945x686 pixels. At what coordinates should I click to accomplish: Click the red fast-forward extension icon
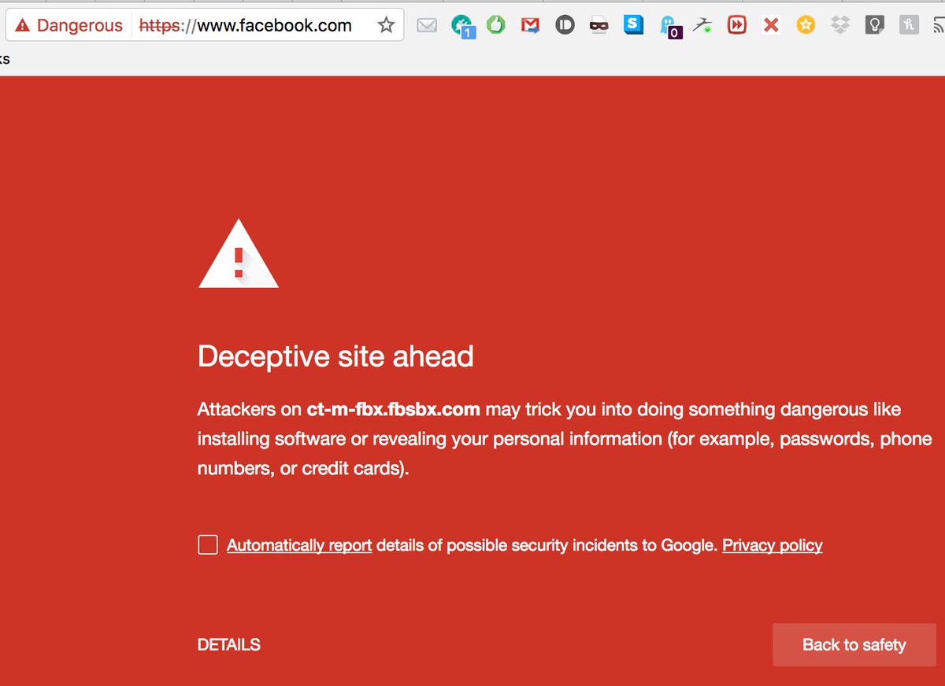pyautogui.click(x=736, y=25)
